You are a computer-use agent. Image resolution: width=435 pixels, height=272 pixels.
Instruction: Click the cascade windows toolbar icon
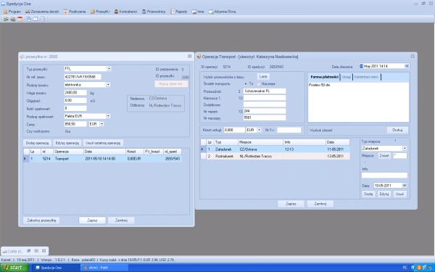tap(28, 19)
